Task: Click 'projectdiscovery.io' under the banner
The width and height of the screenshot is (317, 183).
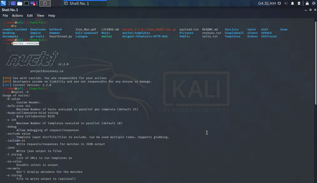Action: [47, 71]
